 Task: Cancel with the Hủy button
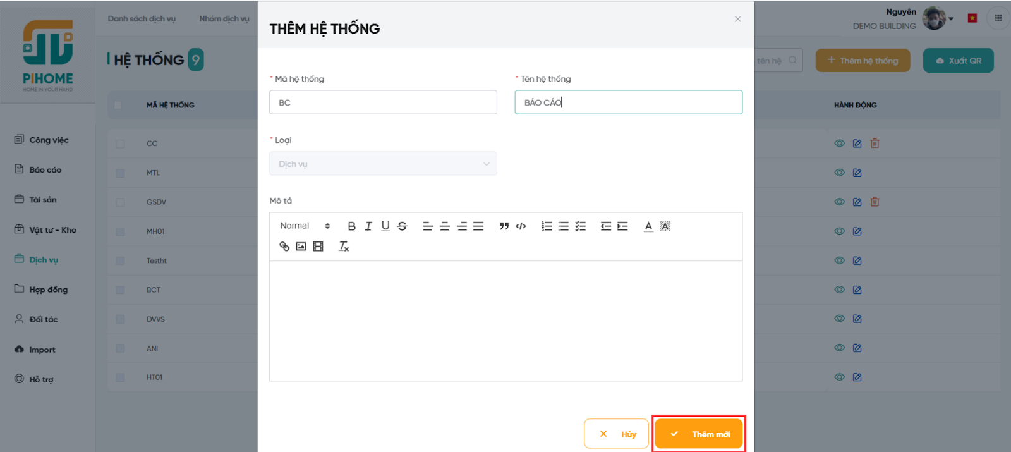pos(616,434)
